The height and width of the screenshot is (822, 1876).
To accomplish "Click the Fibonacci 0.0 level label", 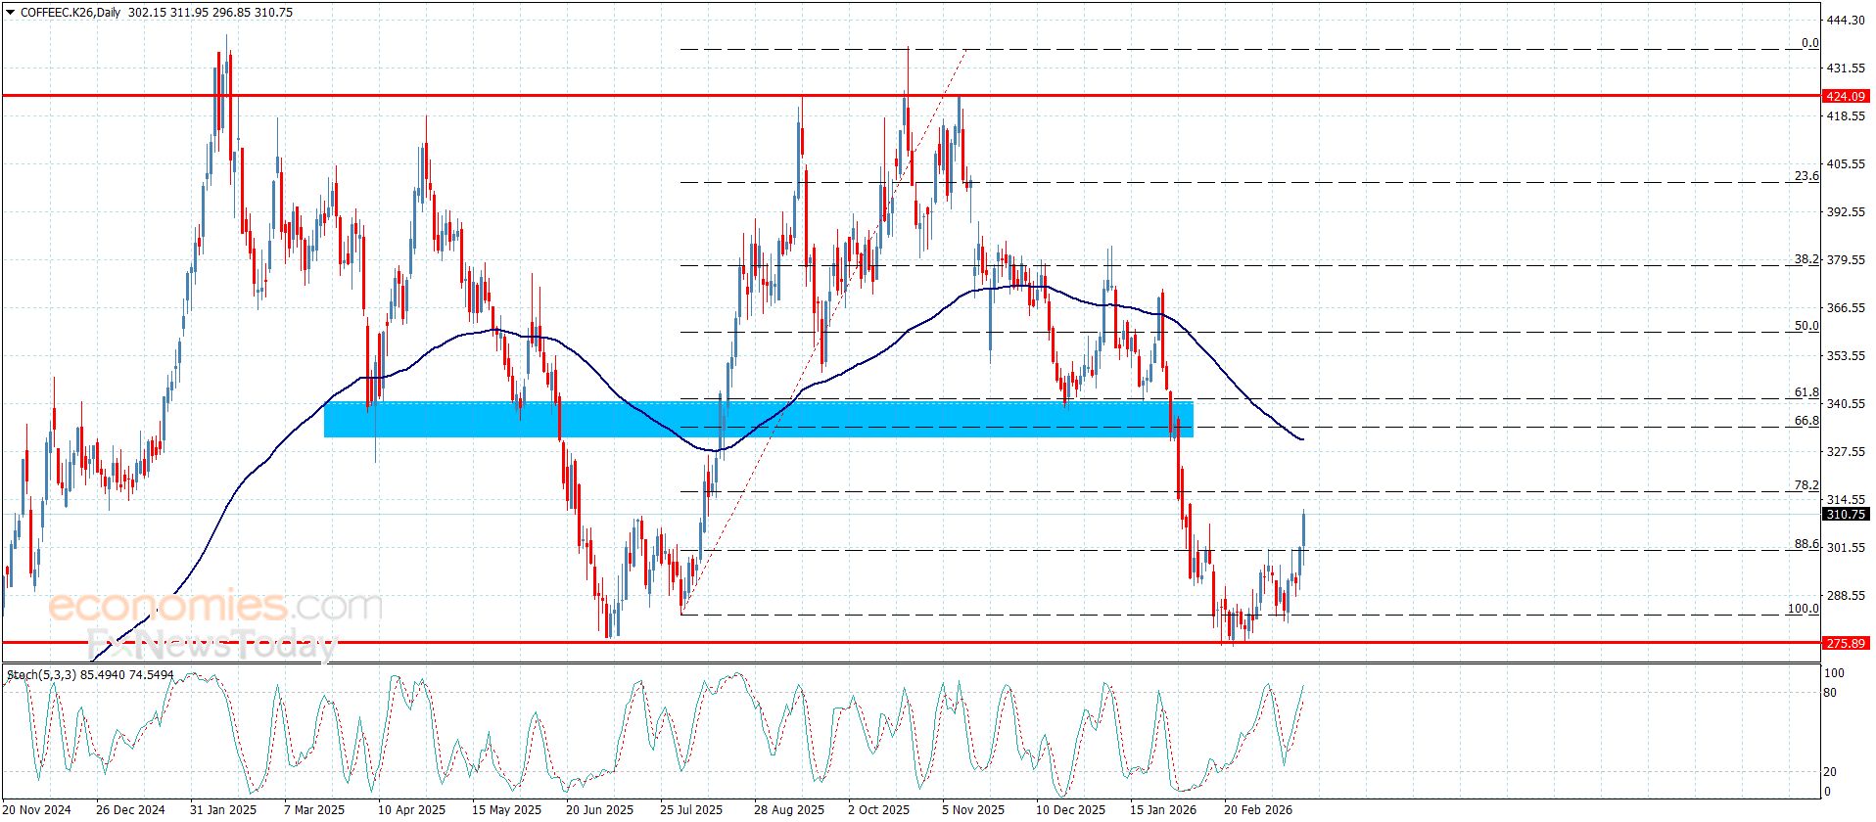I will [1809, 43].
